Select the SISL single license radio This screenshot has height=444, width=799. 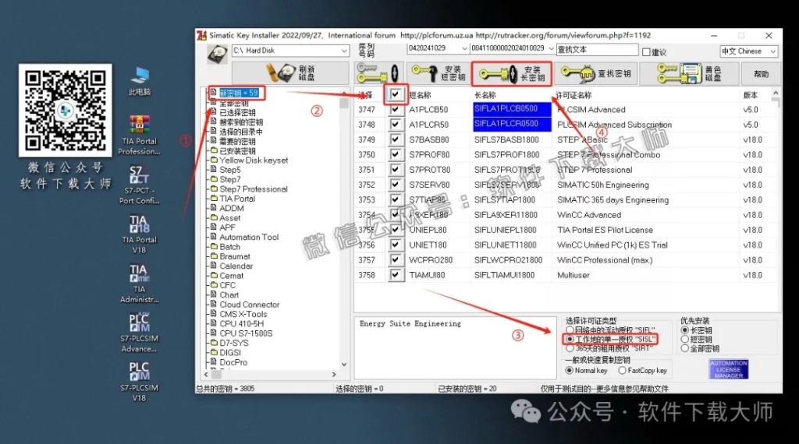click(570, 339)
